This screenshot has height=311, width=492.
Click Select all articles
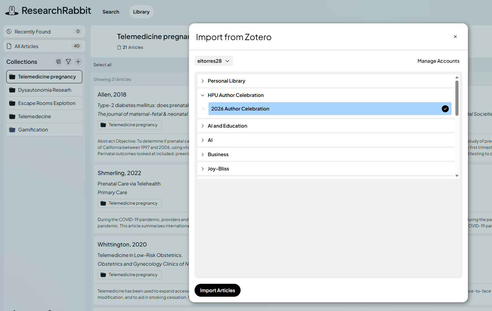[x=103, y=65]
